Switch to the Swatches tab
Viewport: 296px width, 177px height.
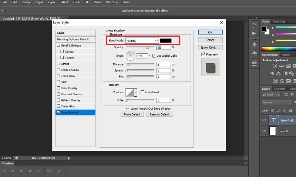(x=279, y=21)
